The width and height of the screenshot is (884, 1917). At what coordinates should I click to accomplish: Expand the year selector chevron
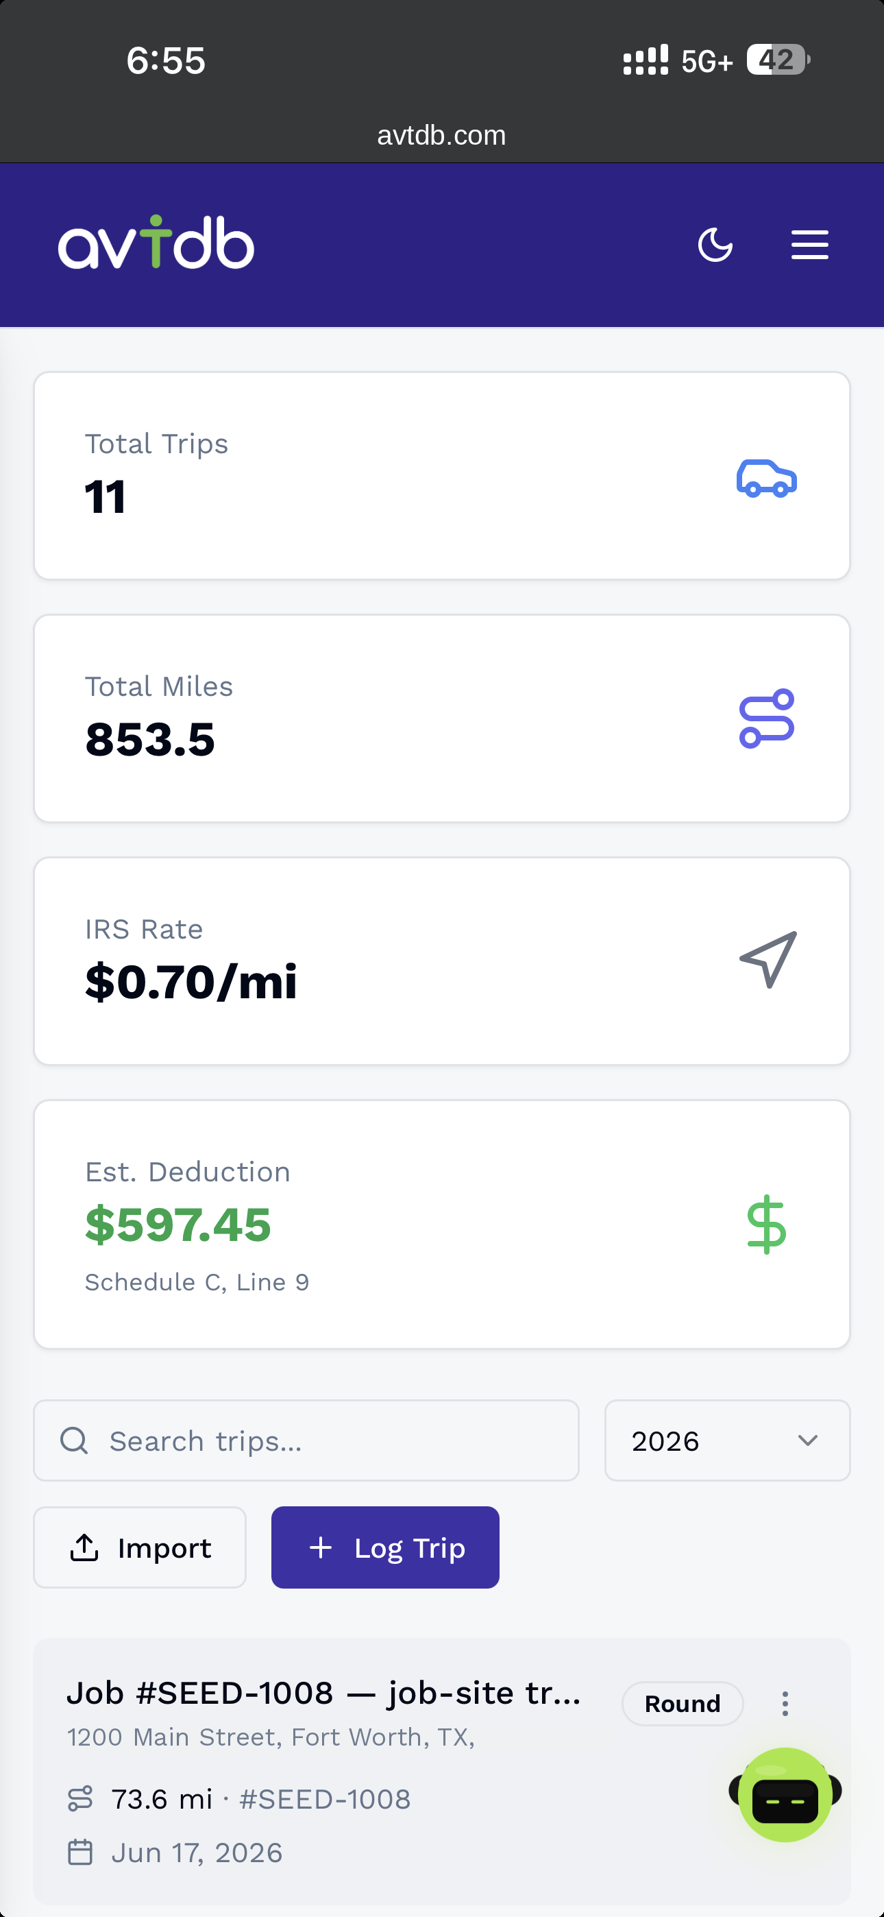[x=807, y=1440]
